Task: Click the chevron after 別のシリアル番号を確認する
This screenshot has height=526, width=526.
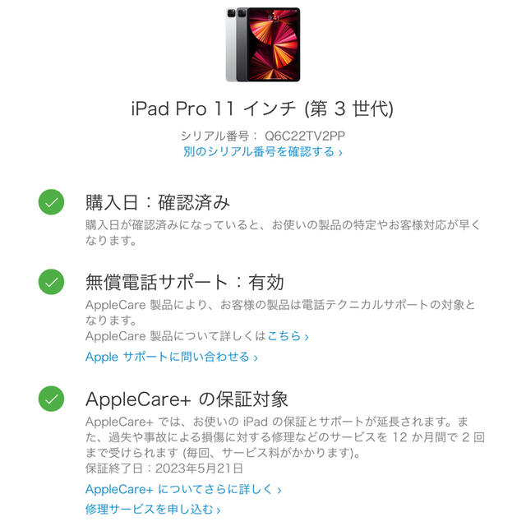Action: (x=340, y=153)
